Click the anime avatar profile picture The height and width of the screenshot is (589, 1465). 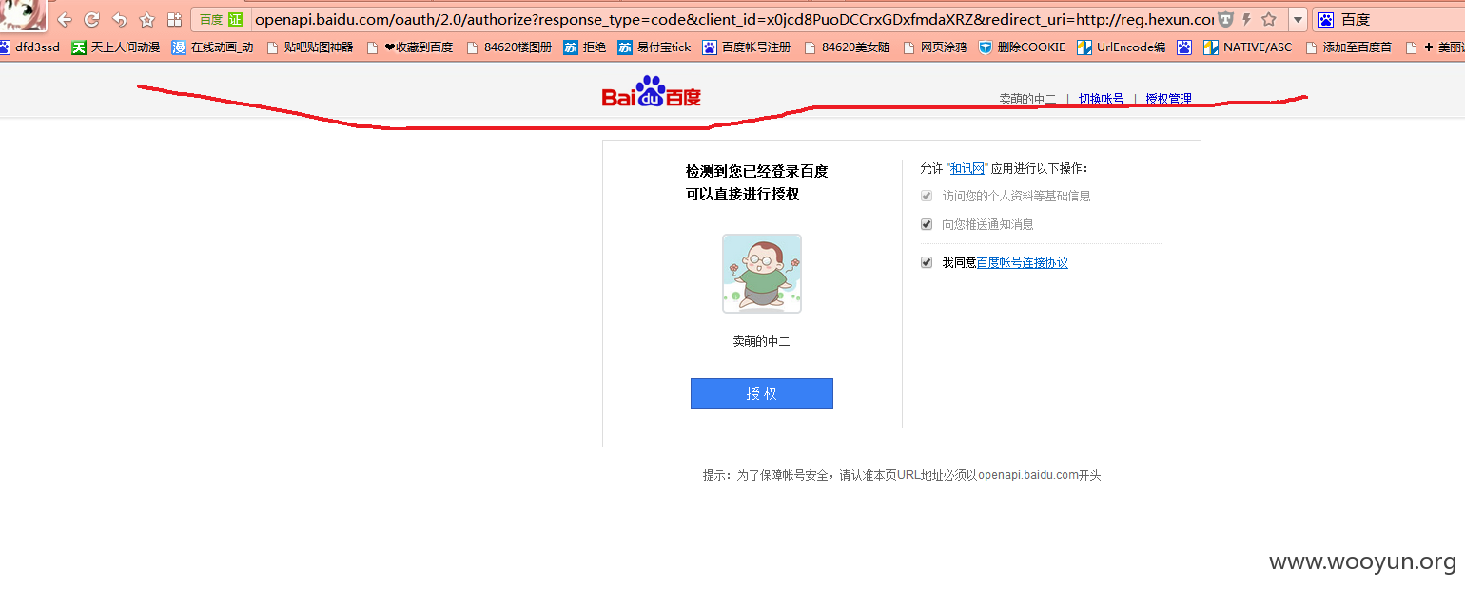click(23, 16)
